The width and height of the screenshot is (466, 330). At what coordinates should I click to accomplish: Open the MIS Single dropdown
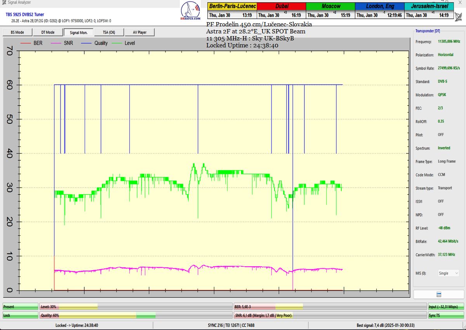coord(448,273)
